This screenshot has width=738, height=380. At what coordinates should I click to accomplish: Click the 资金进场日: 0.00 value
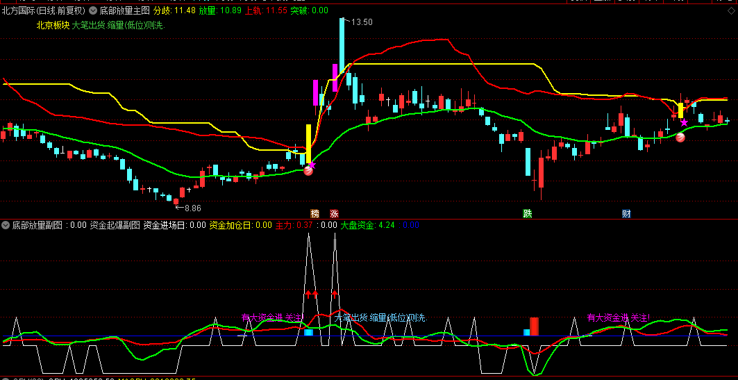175,225
